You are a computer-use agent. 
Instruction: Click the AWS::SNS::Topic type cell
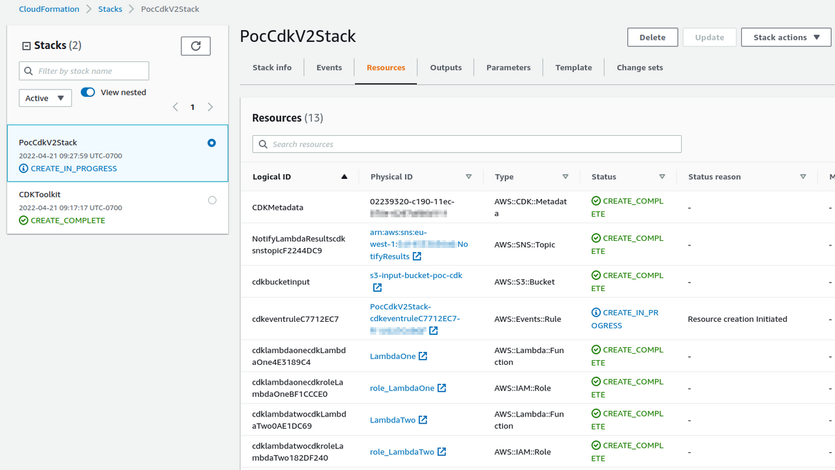click(525, 245)
